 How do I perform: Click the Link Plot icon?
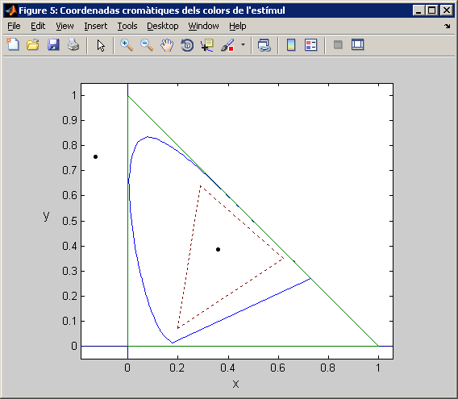click(x=264, y=45)
